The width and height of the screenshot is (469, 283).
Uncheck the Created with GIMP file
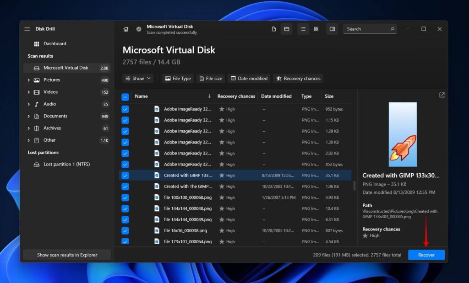tap(125, 175)
